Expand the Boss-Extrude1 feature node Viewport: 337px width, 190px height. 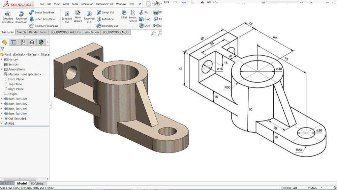point(2,99)
